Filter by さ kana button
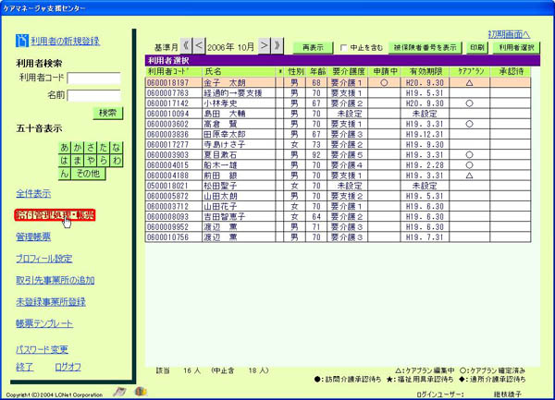Screen dimensions: 555x400 91,148
